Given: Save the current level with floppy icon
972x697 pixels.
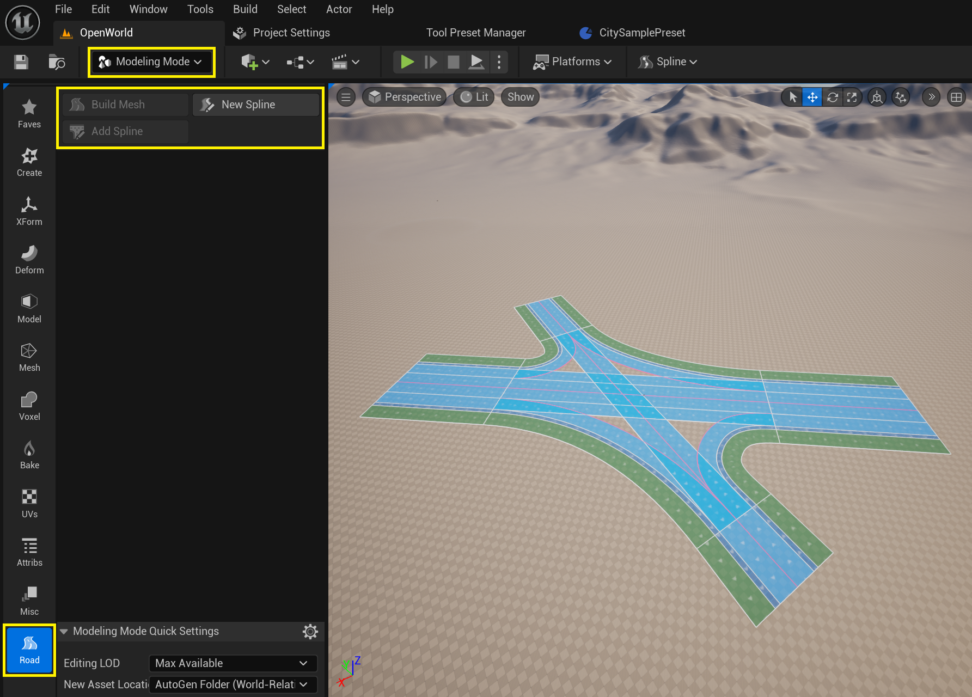Looking at the screenshot, I should (21, 62).
